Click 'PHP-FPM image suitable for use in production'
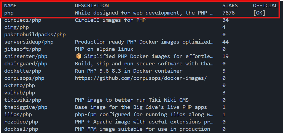This screenshot has width=283, height=133. point(142,129)
